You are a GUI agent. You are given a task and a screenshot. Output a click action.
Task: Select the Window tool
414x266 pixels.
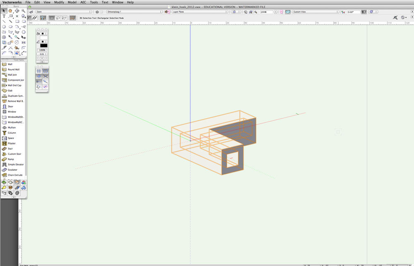[x=13, y=112]
